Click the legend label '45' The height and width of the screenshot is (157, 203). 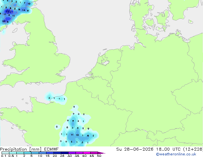(x=92, y=156)
